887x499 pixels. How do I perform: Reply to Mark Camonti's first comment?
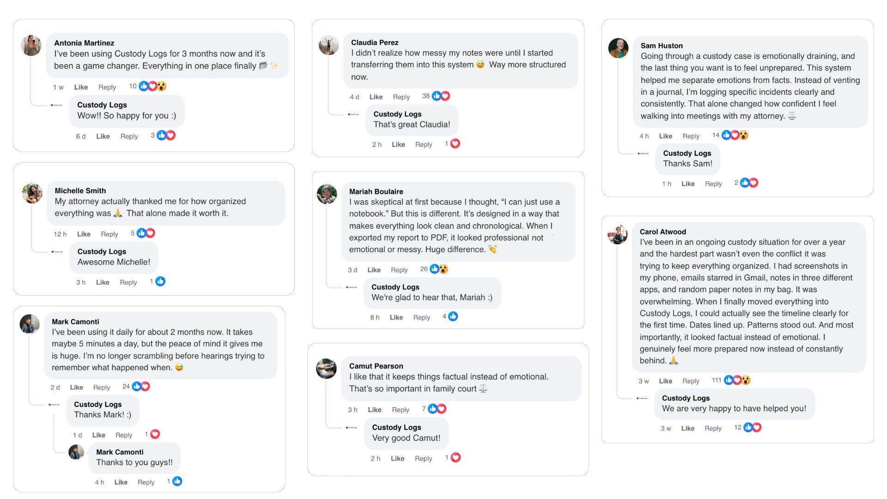pyautogui.click(x=102, y=387)
